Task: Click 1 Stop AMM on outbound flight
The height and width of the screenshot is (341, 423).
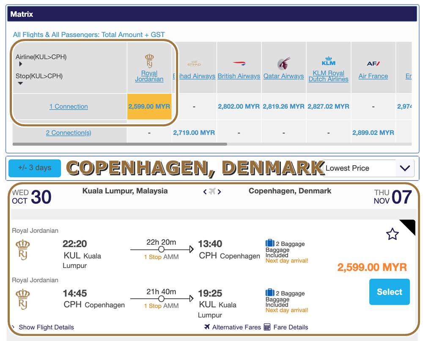Action: click(x=161, y=257)
